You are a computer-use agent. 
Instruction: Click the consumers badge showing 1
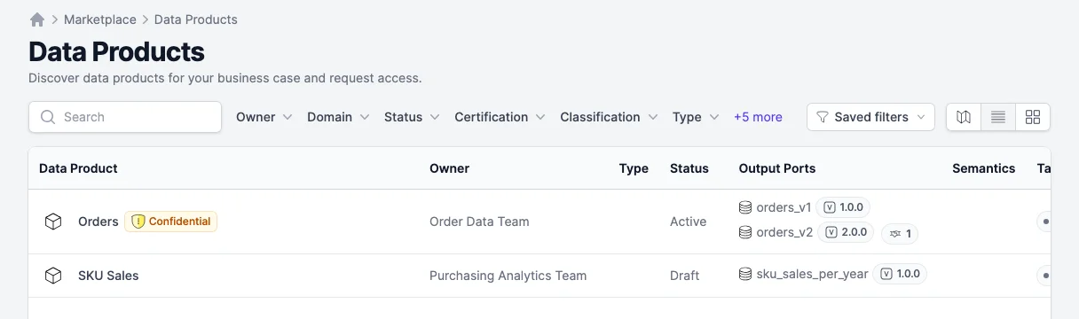coord(901,234)
